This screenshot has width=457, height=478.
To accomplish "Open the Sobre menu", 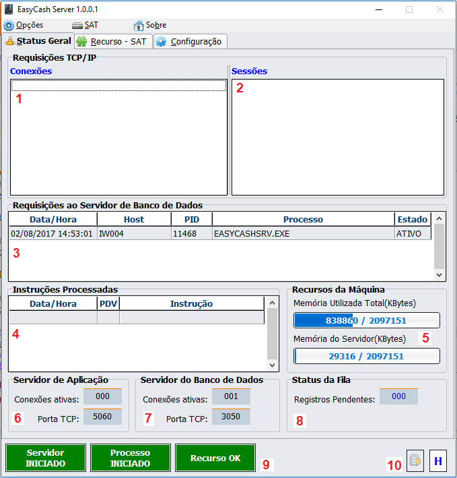I will tap(155, 26).
